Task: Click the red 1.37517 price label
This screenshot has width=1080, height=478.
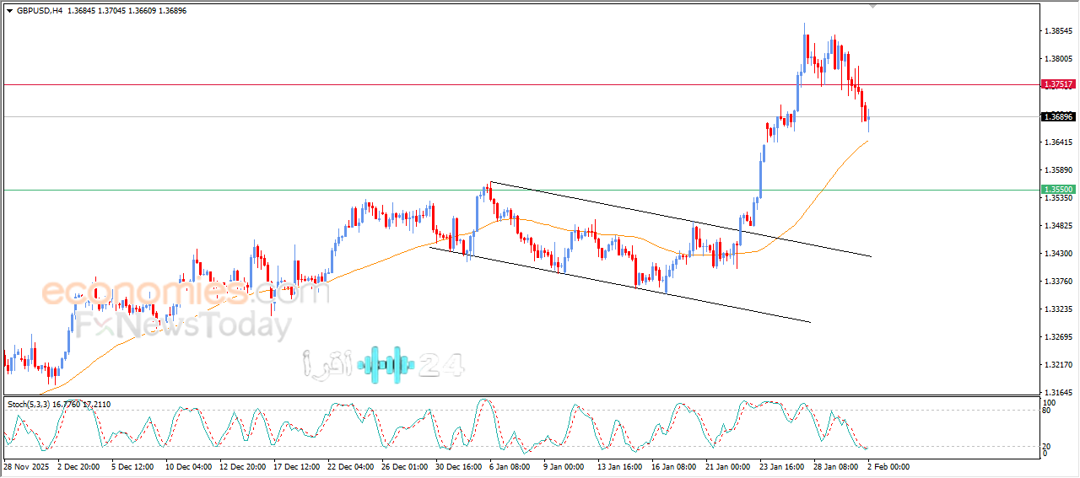Action: [1058, 84]
